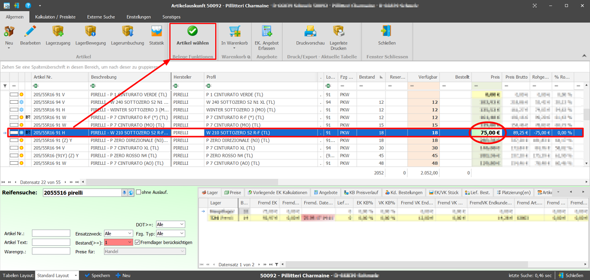The image size is (590, 280).
Task: Uncheck Fremdlager berücksichtigen checkbox
Action: tap(137, 243)
